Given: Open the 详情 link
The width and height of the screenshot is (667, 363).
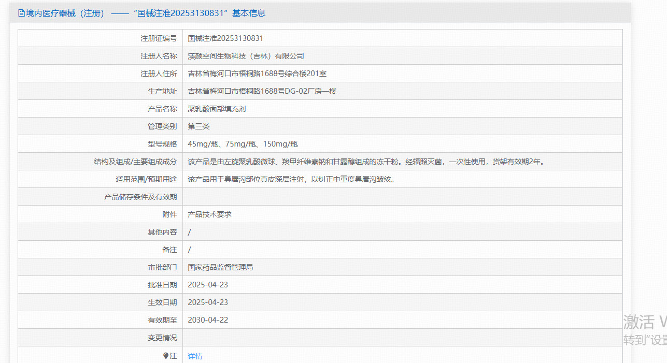Looking at the screenshot, I should pos(195,356).
